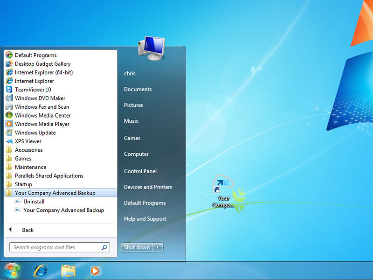Open Documents from the Start menu
The image size is (373, 280).
click(x=138, y=89)
